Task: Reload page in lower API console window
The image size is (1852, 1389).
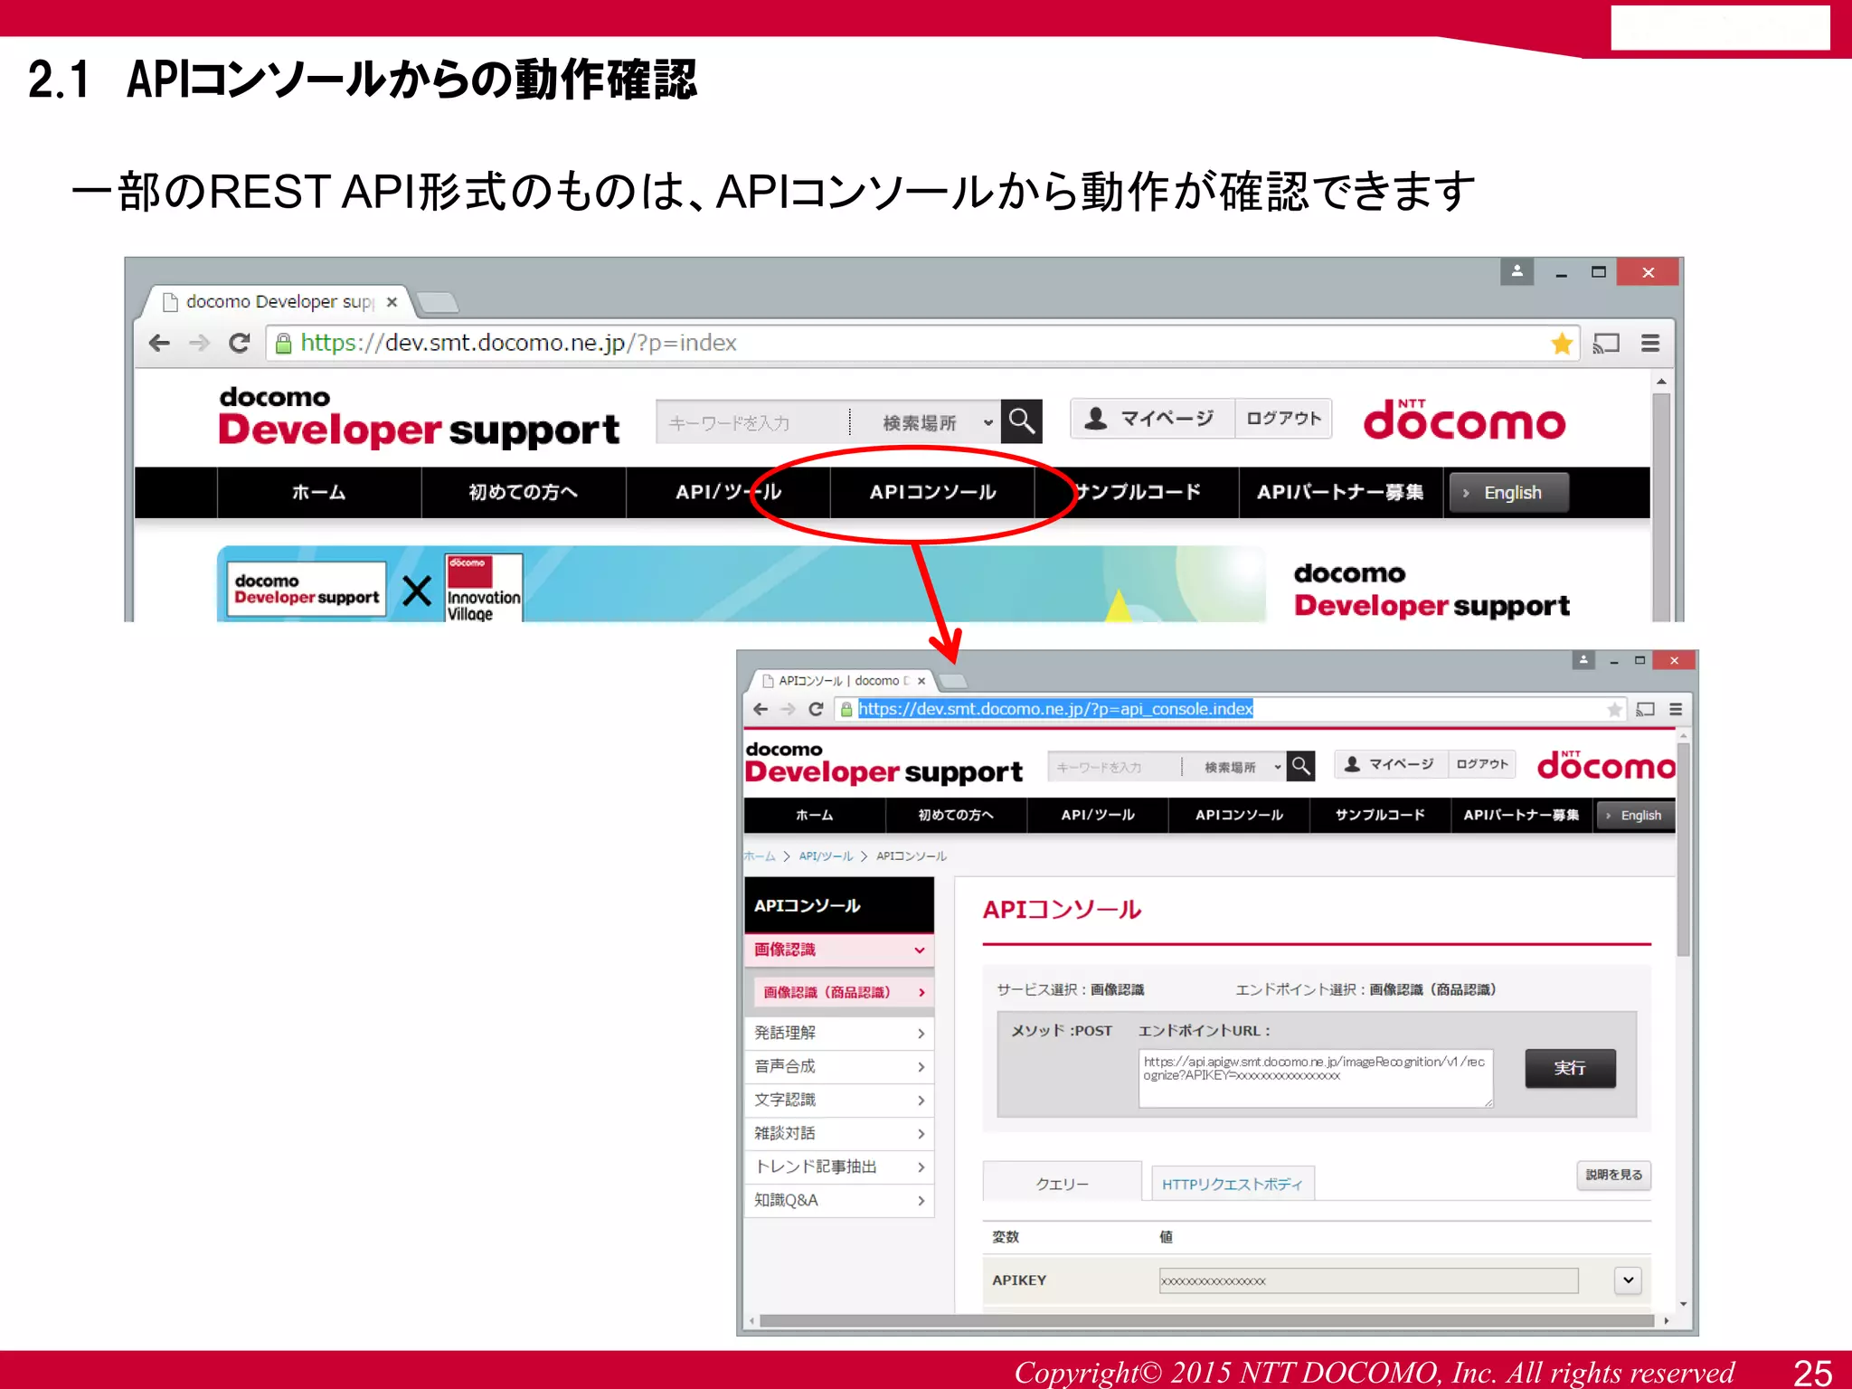Action: (x=816, y=709)
